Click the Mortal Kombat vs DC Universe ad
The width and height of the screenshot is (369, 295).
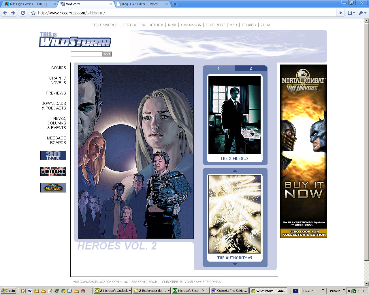[303, 151]
